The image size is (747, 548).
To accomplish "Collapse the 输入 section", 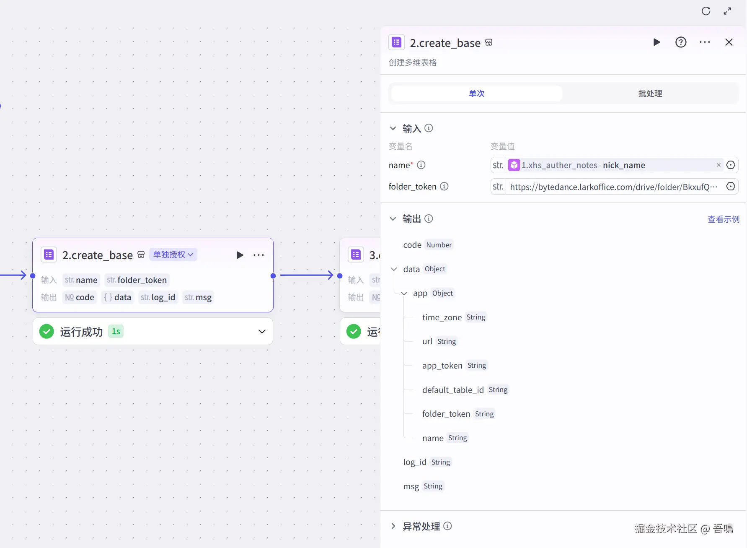I will click(393, 128).
